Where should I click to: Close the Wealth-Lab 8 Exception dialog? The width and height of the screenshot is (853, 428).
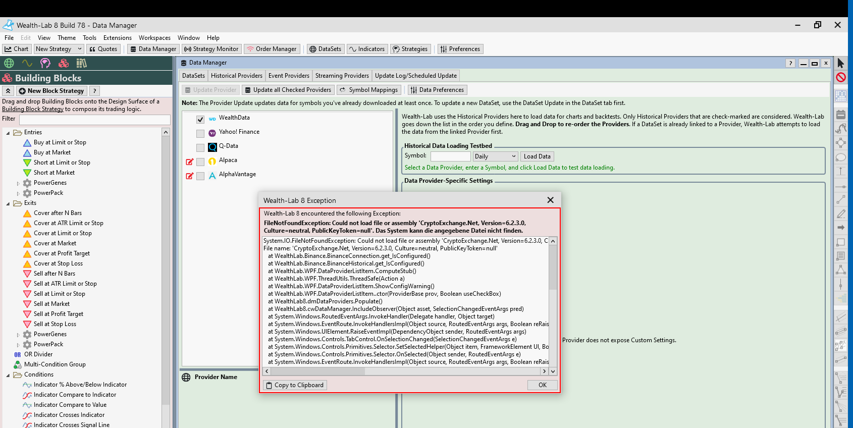coord(550,200)
